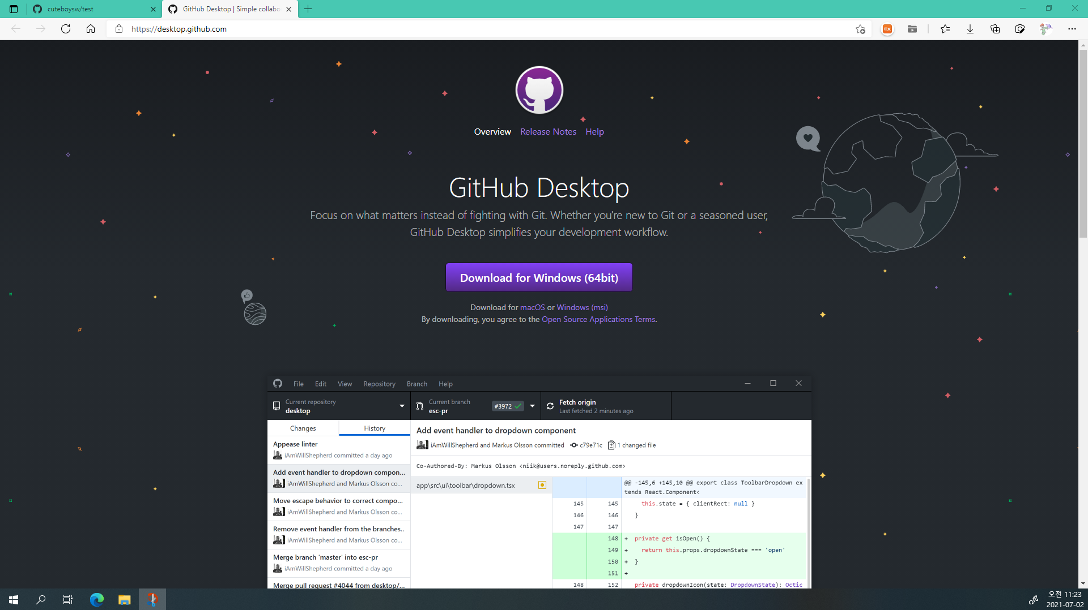
Task: Click the page scrollbar up arrow
Action: [1083, 45]
